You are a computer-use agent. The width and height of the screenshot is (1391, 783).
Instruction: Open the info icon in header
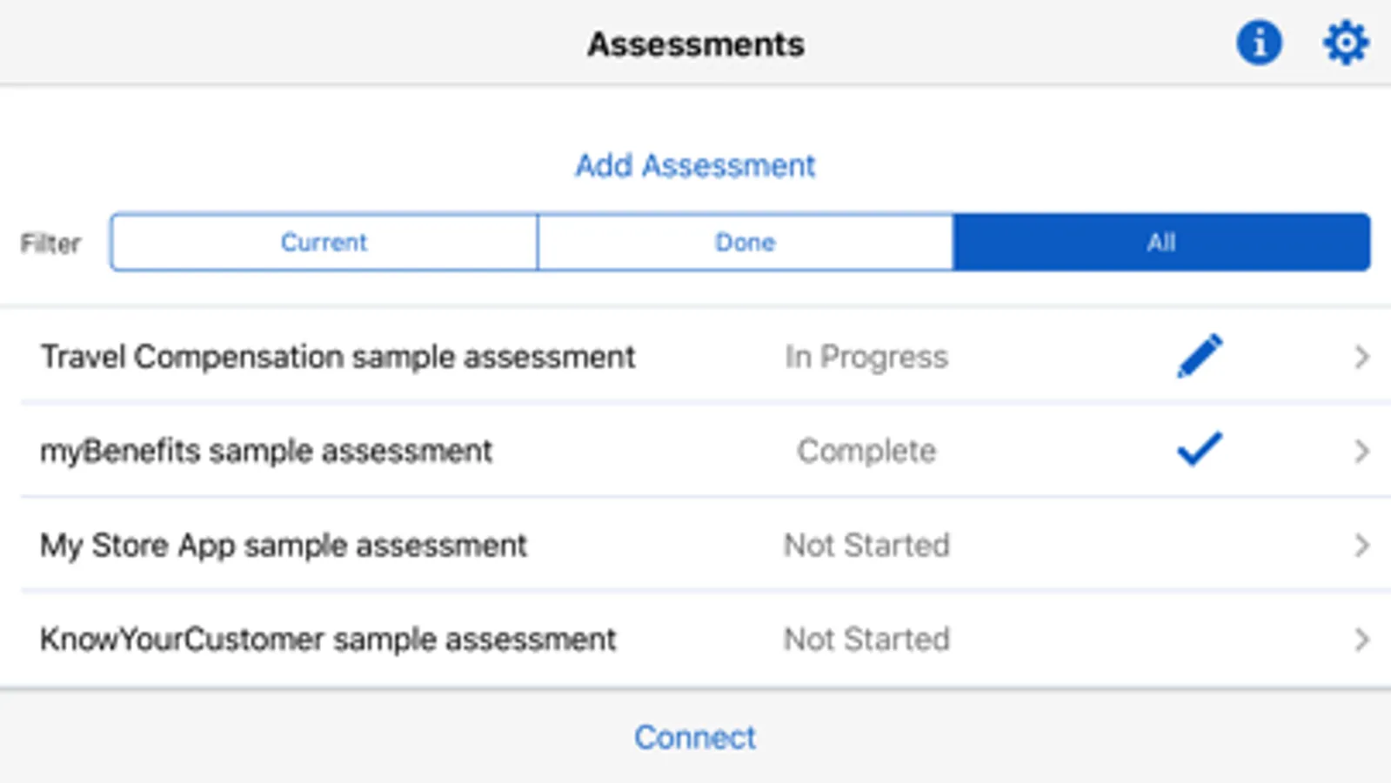(x=1259, y=43)
